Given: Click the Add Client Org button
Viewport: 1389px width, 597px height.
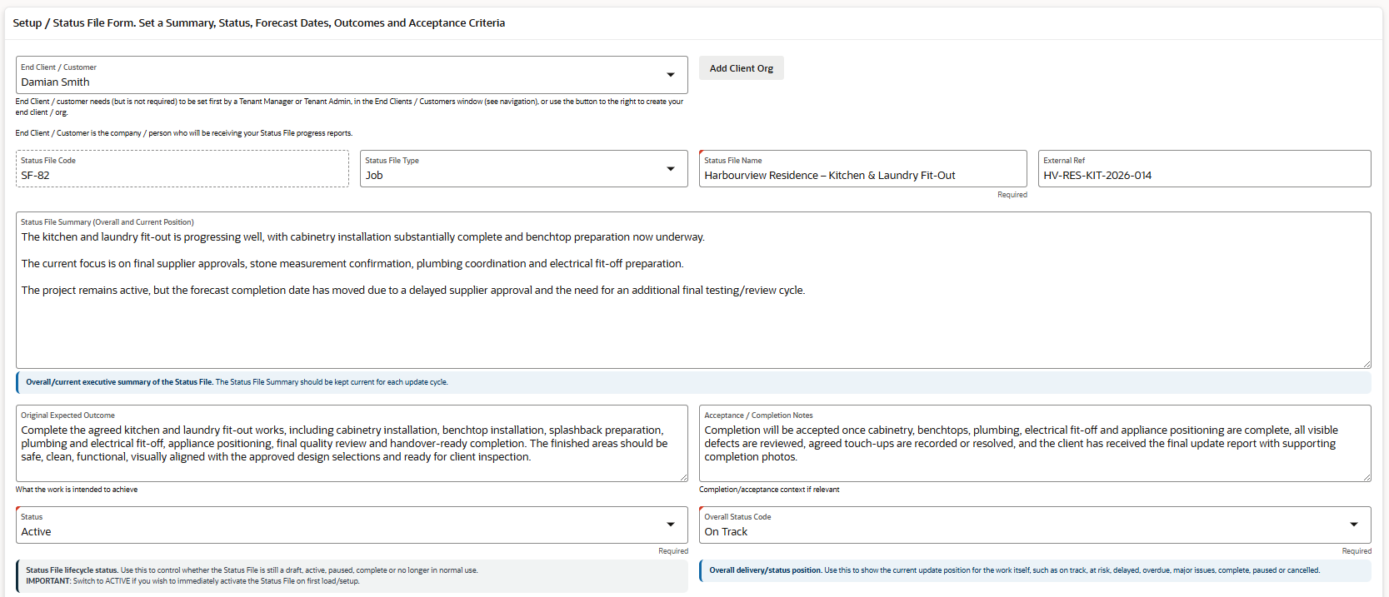Looking at the screenshot, I should point(742,68).
